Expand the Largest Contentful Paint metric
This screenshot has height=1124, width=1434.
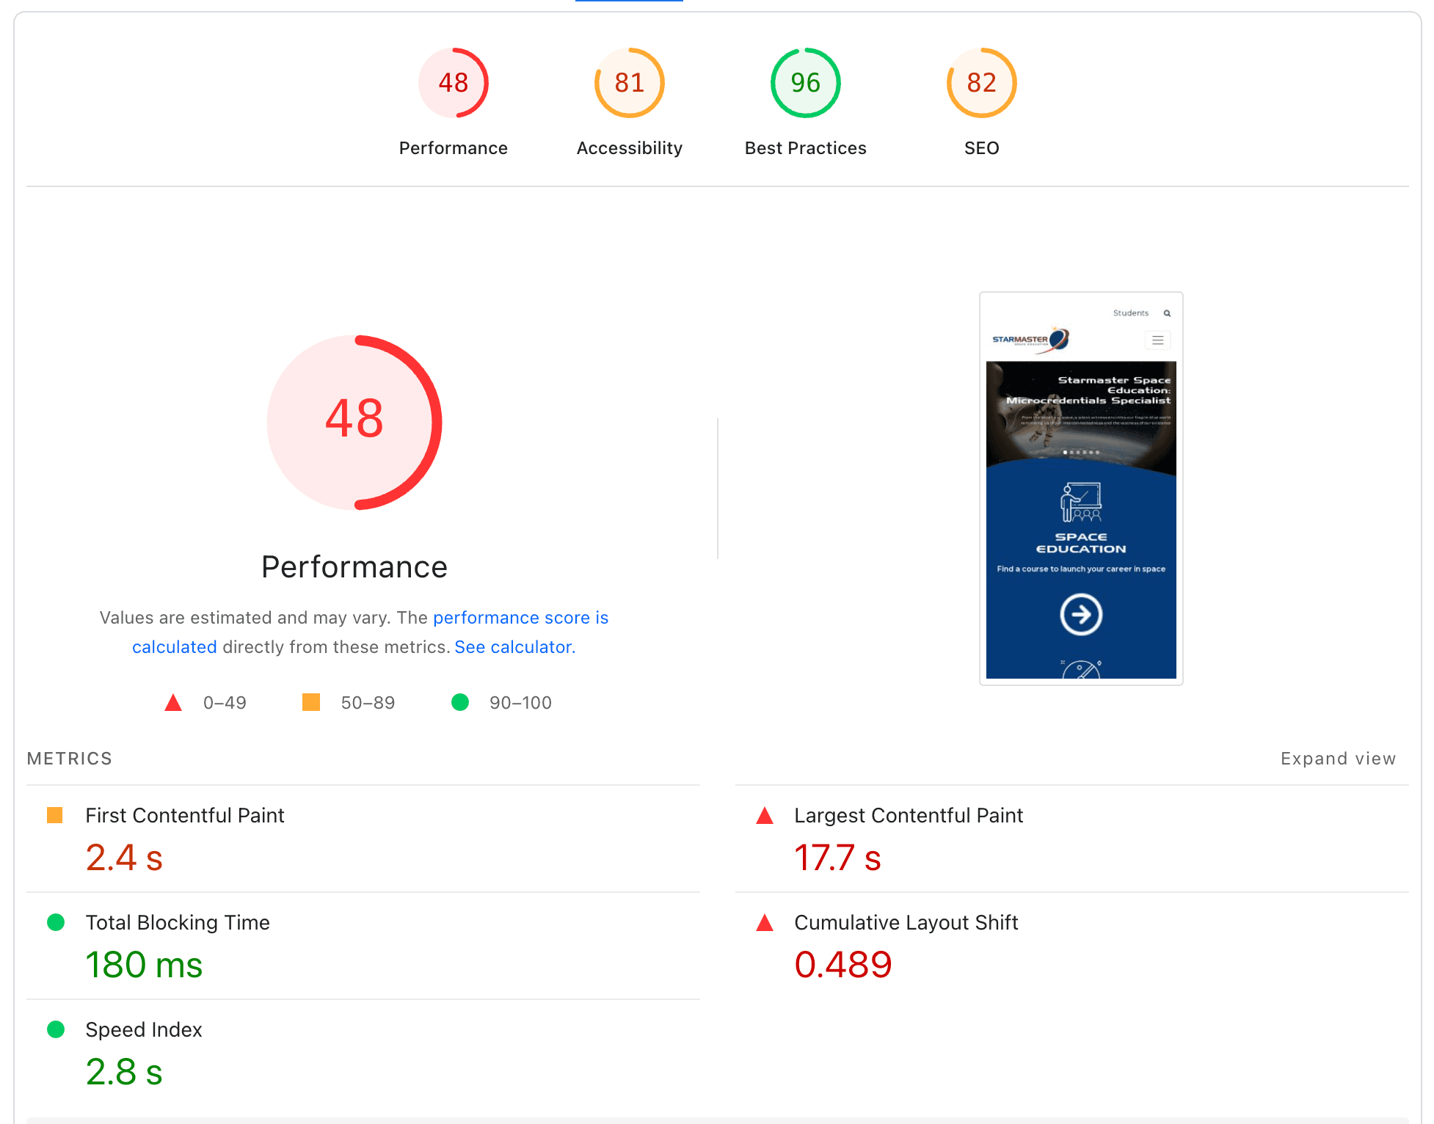click(x=909, y=815)
